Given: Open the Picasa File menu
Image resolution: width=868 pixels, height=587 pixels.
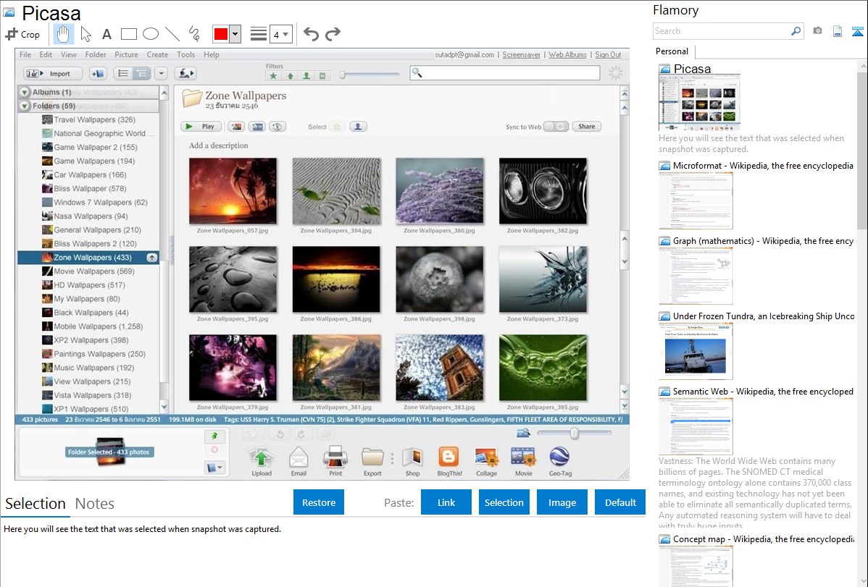Looking at the screenshot, I should (x=25, y=55).
